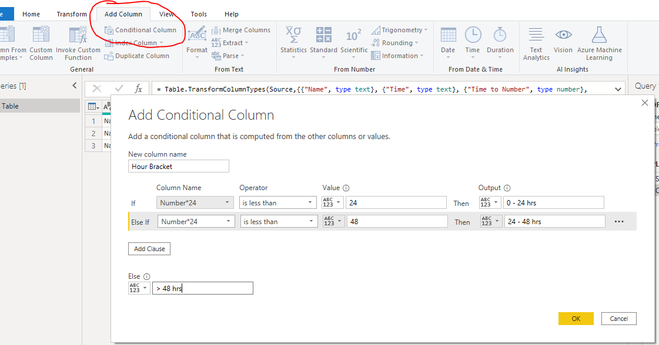Open the Help tab
The image size is (659, 345).
pyautogui.click(x=231, y=14)
